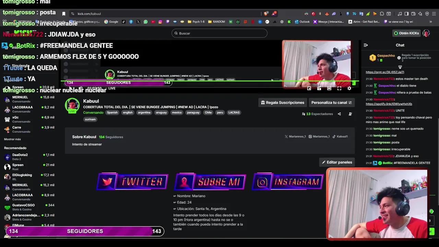Open the Outlook bookmark
The height and width of the screenshot is (247, 439).
[302, 22]
